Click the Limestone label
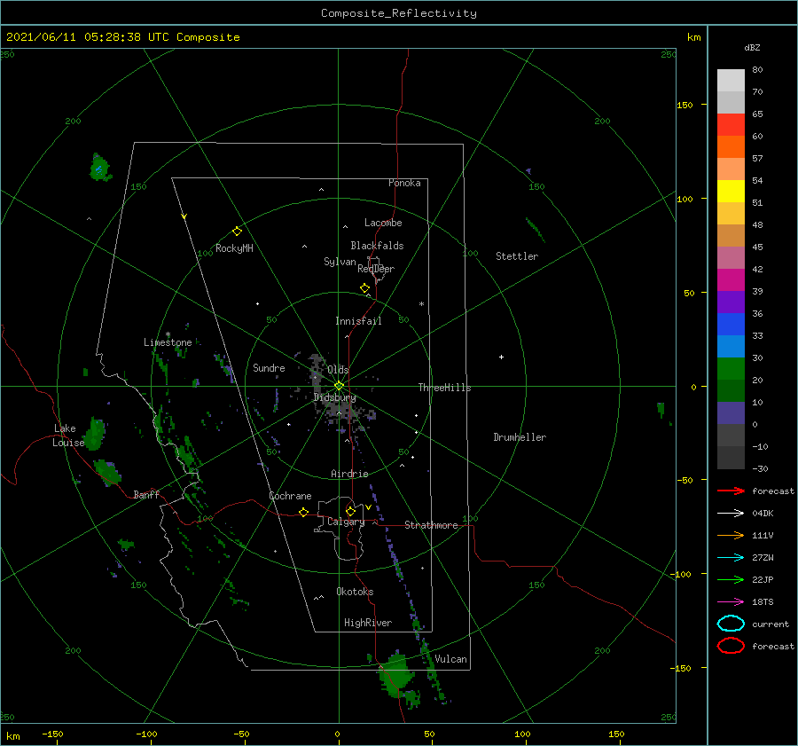 tap(168, 342)
